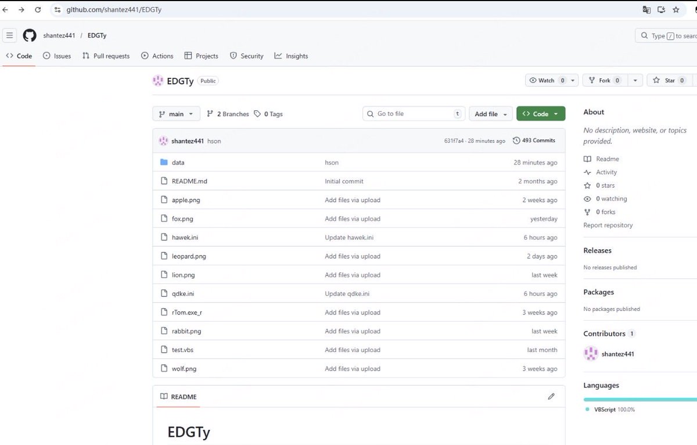The width and height of the screenshot is (697, 445).
Task: Click shantez441 avatar under Contributors
Action: pos(591,354)
